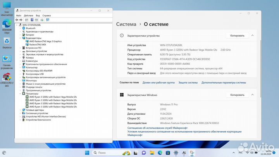
Task: Click the Settings gear icon on taskbar
Action: pyautogui.click(x=176, y=153)
